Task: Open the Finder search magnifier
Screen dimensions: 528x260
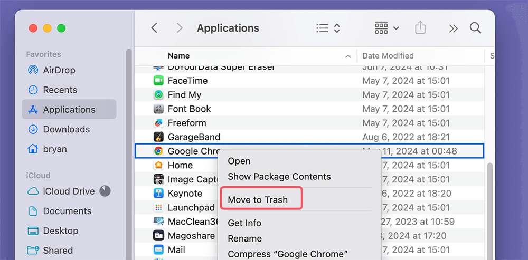Action: [476, 28]
